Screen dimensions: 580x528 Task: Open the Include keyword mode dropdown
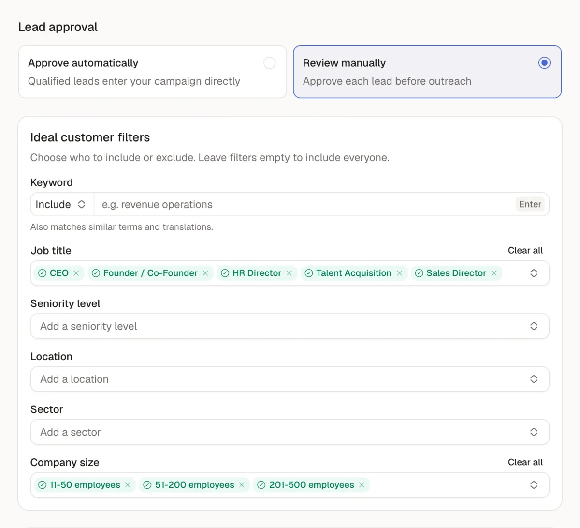pos(62,204)
